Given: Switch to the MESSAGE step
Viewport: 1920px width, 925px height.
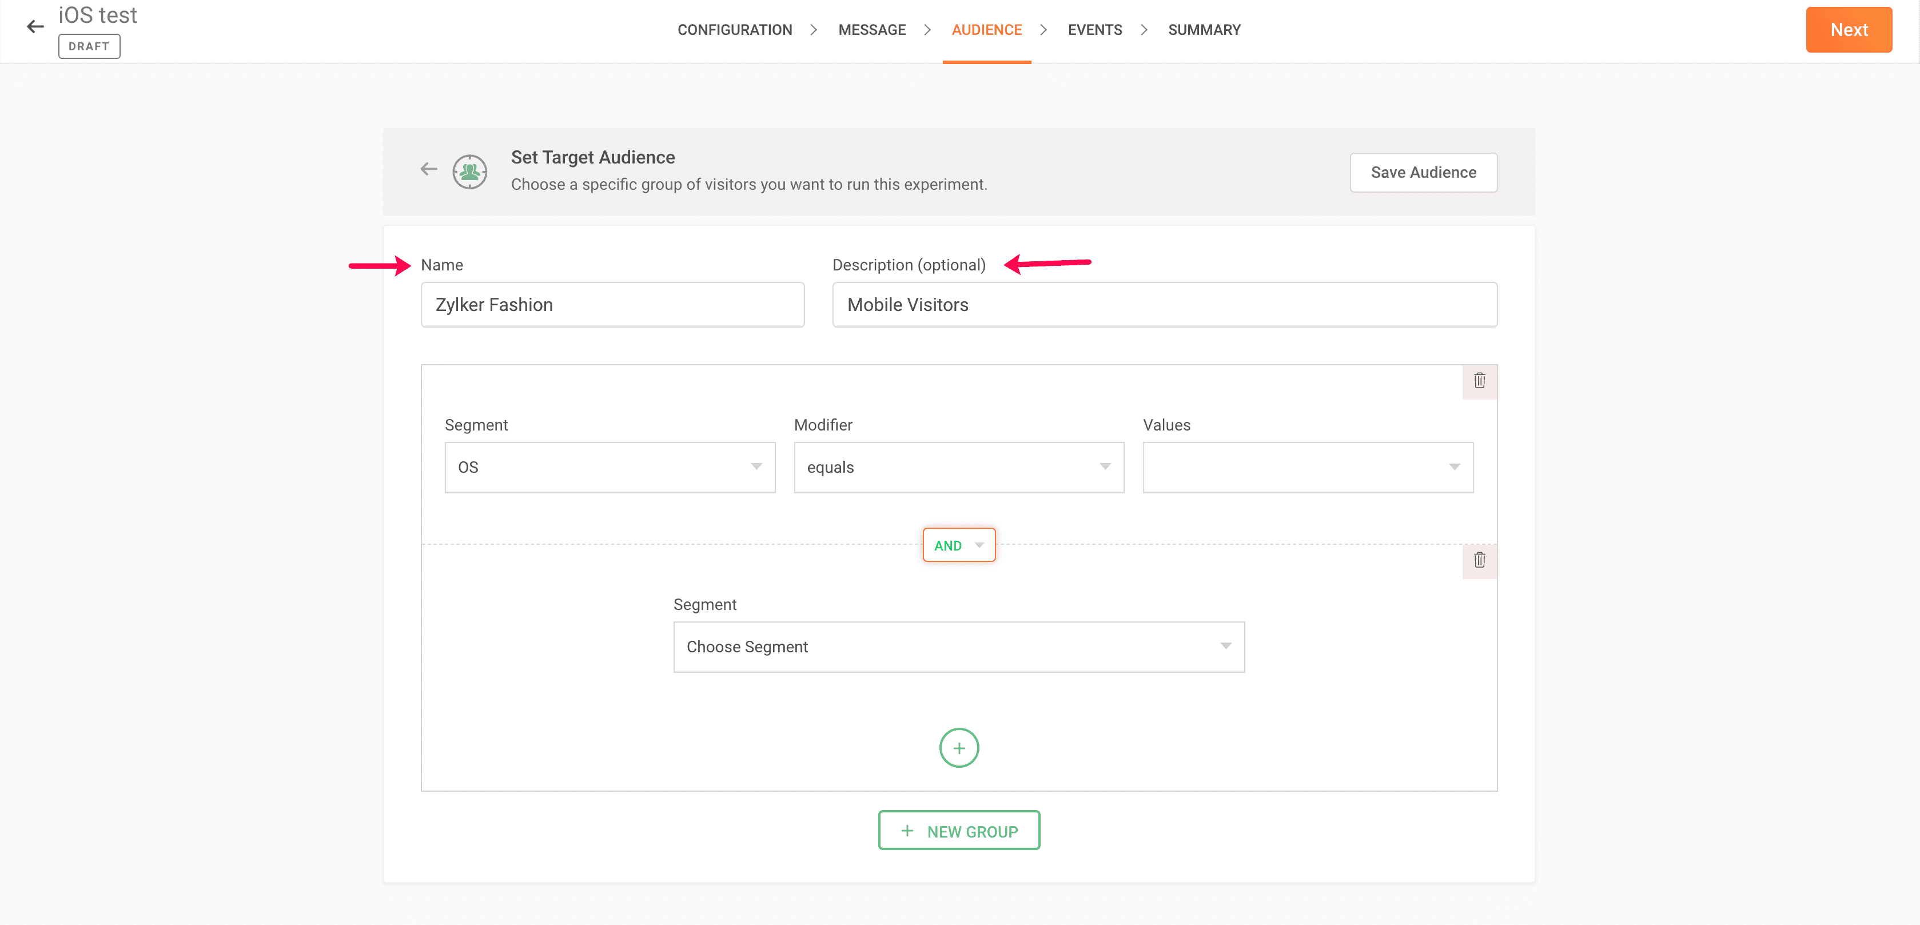Looking at the screenshot, I should pyautogui.click(x=871, y=30).
